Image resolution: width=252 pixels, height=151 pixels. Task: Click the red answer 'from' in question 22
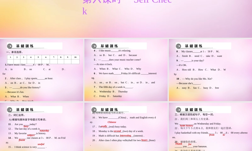(212, 135)
